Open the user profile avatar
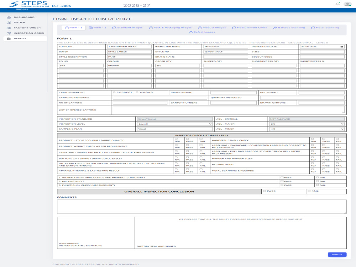Viewport: 356px width, 267px height. (x=347, y=4)
